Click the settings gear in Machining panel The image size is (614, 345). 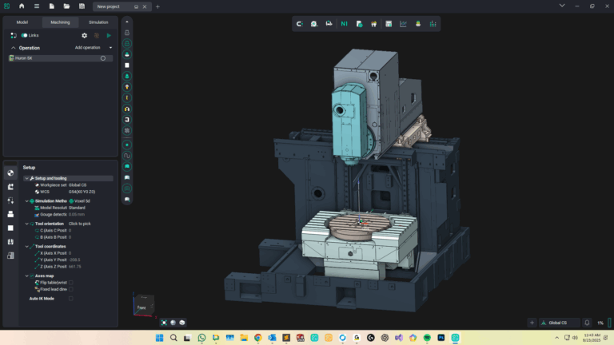[x=85, y=35]
